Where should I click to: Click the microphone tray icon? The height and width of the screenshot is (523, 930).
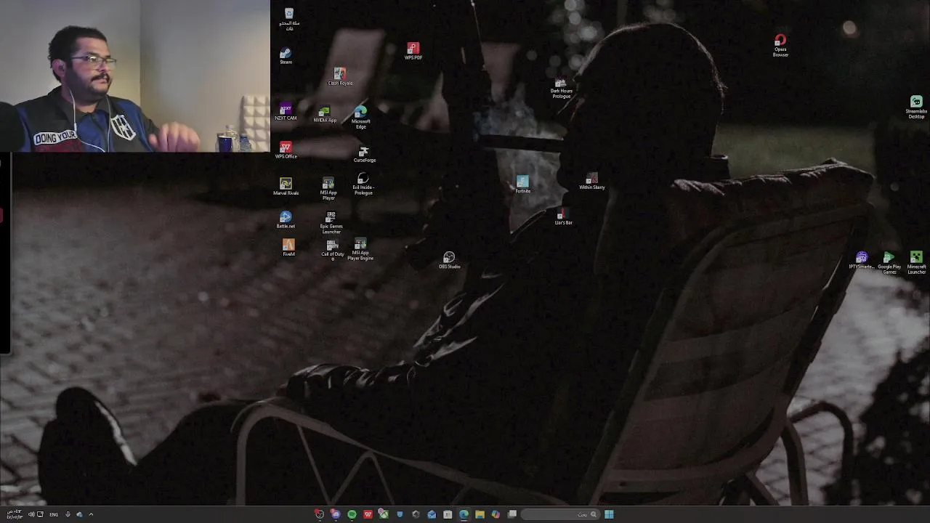[68, 514]
